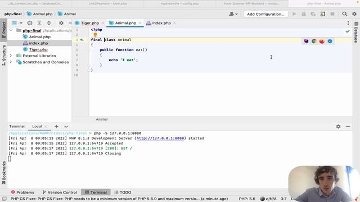This screenshot has height=202, width=360.
Task: Select index.php in the project tree
Action: 38,43
